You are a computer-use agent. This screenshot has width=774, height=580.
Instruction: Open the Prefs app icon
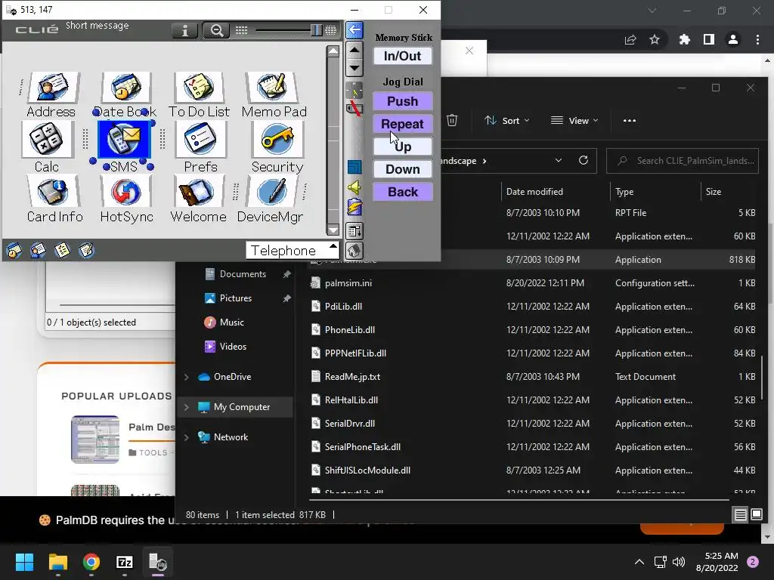pos(200,147)
